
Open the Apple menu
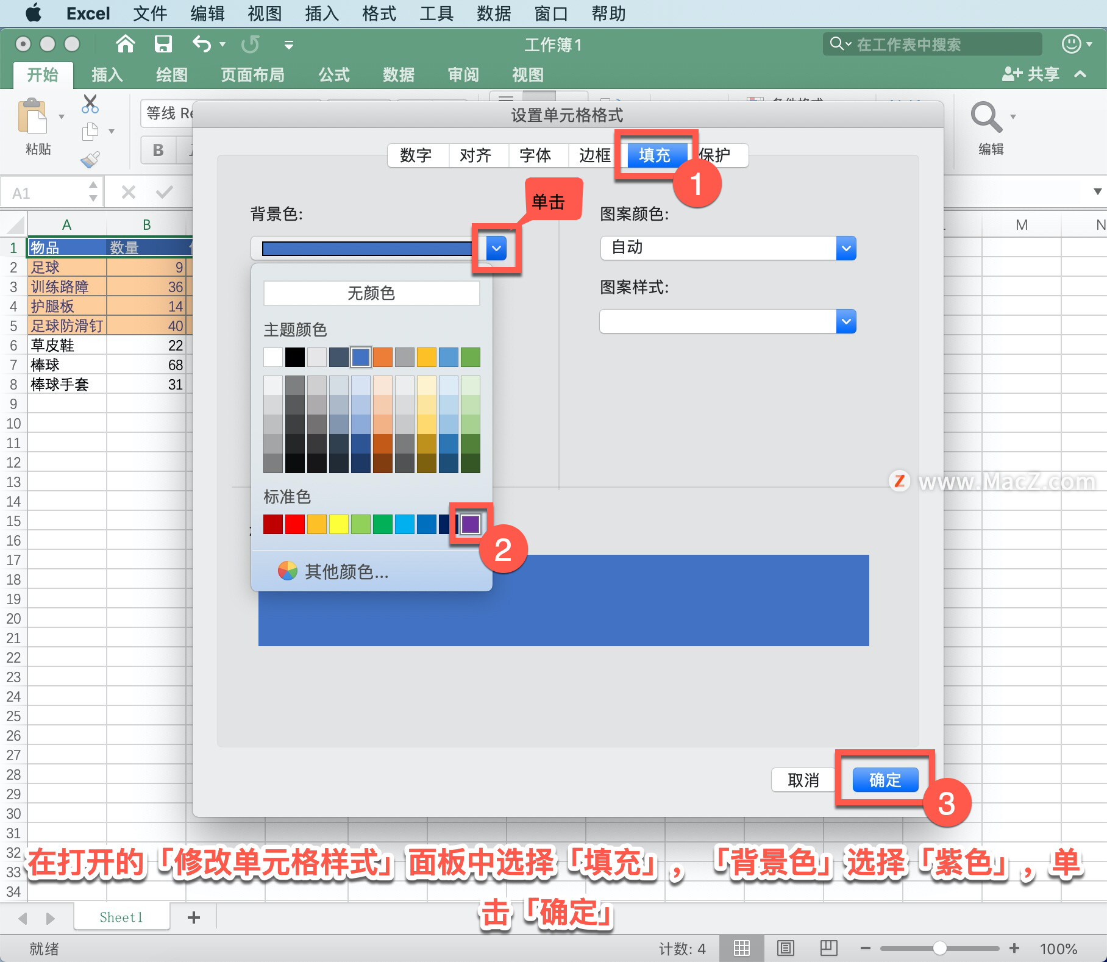tap(33, 13)
